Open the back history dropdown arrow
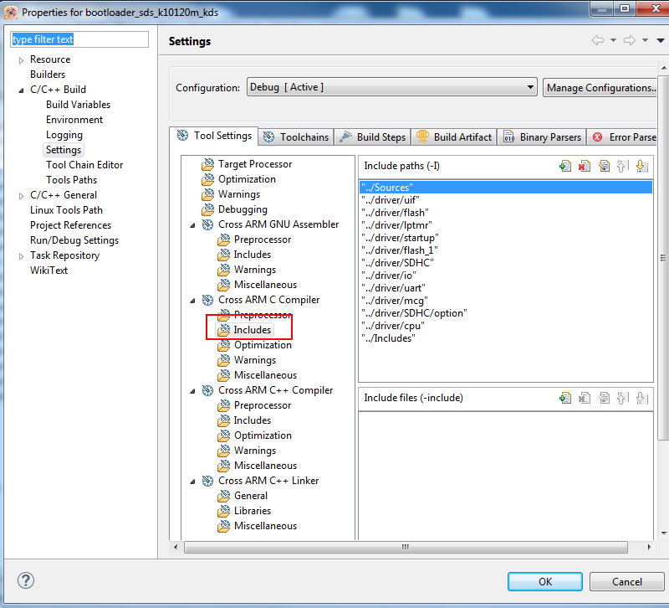669x608 pixels. coord(613,40)
